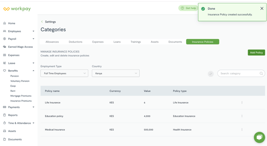Screen dimensions: 267x146
Task: Dismiss the Done notification
Action: pyautogui.click(x=262, y=9)
